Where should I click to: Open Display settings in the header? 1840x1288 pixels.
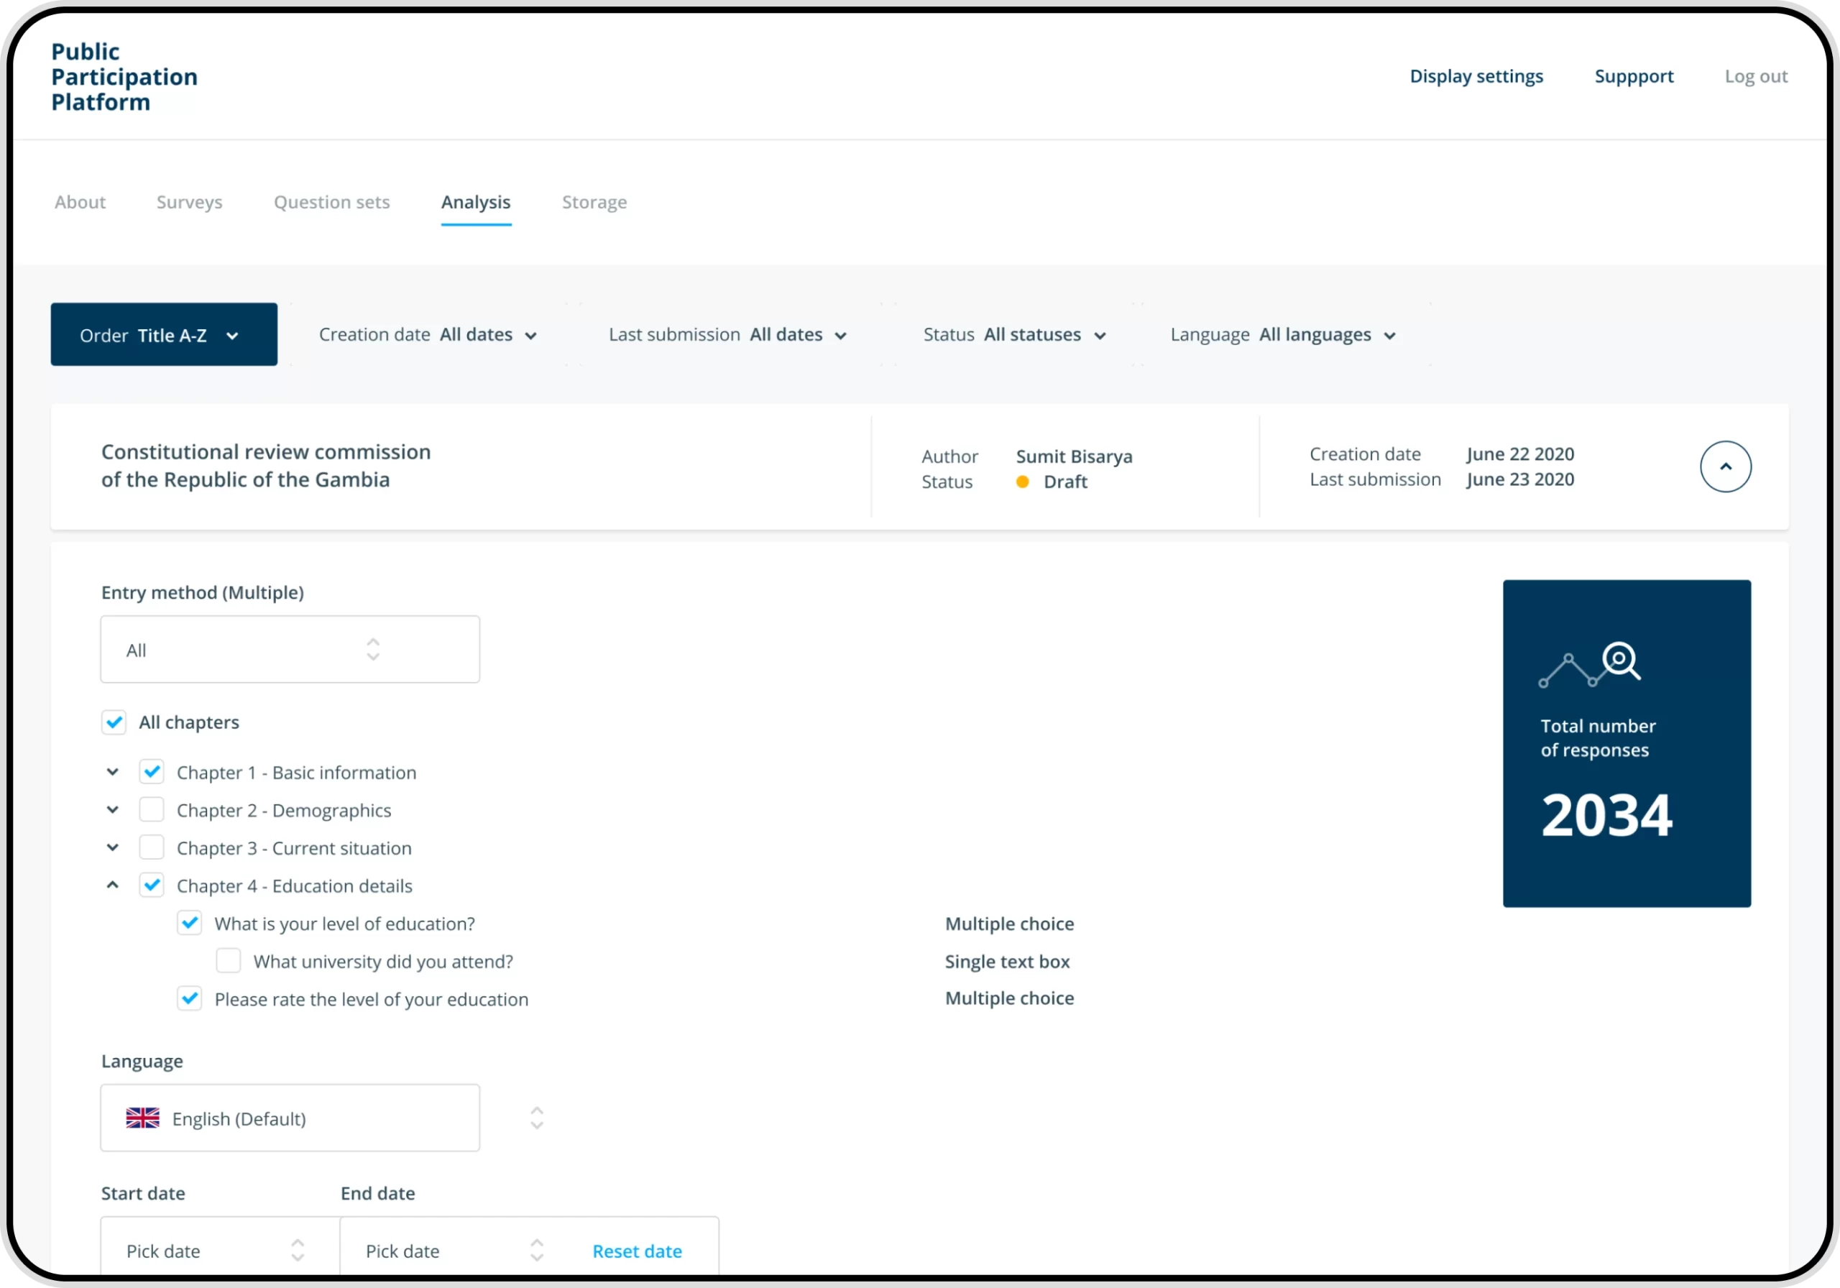[1476, 76]
